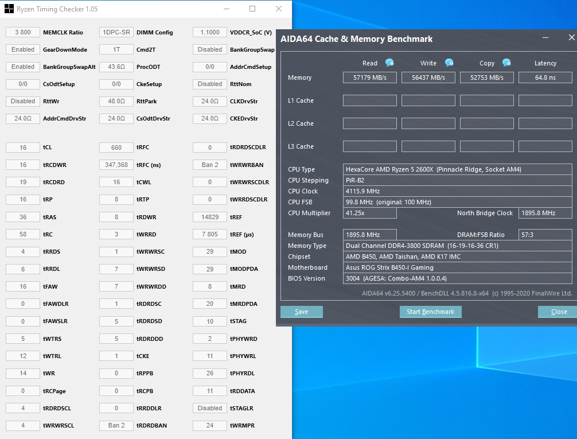
Task: Click the tWR value 14
Action: pos(23,373)
